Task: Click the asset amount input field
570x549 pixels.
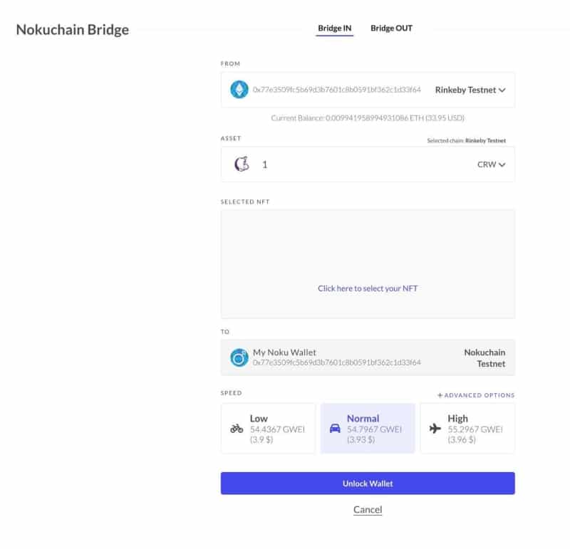Action: pos(356,164)
